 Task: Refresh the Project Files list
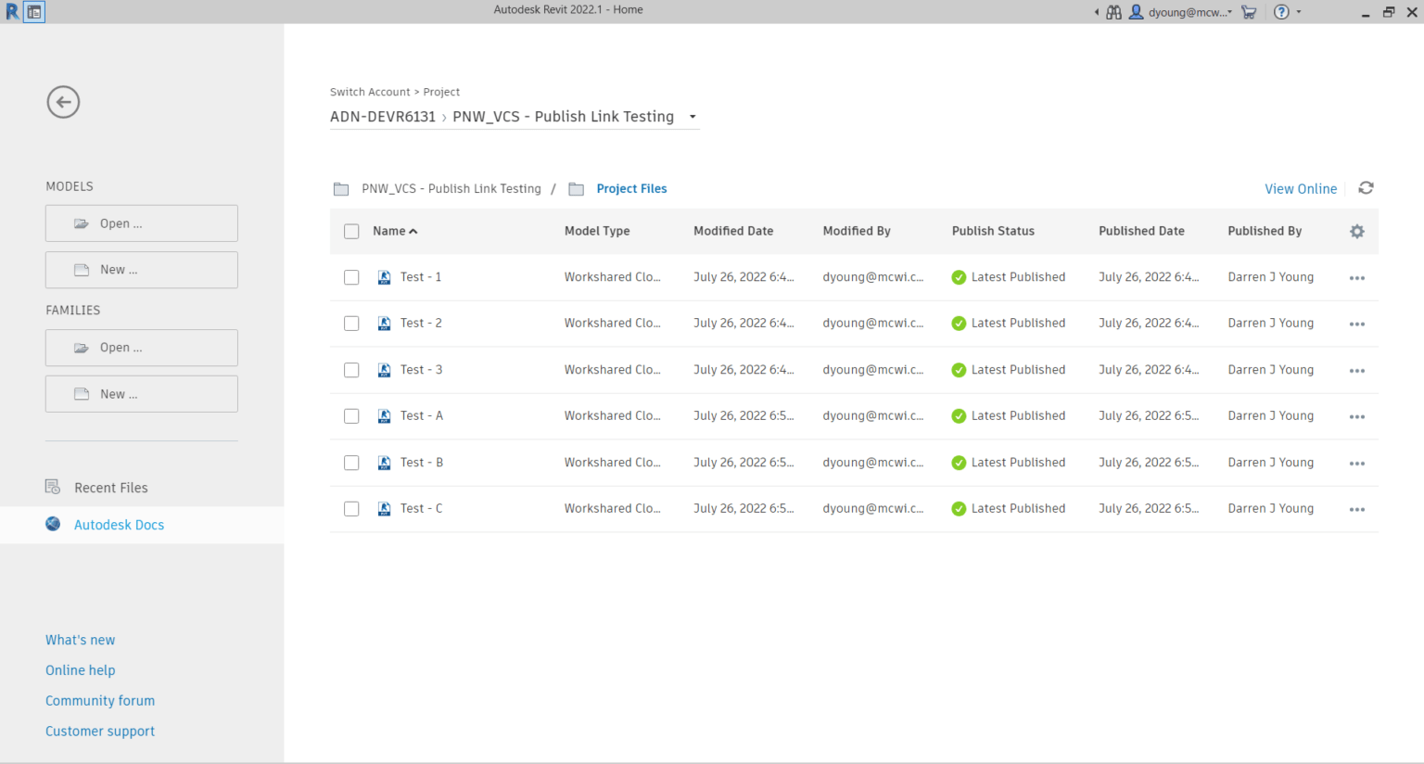(1366, 188)
